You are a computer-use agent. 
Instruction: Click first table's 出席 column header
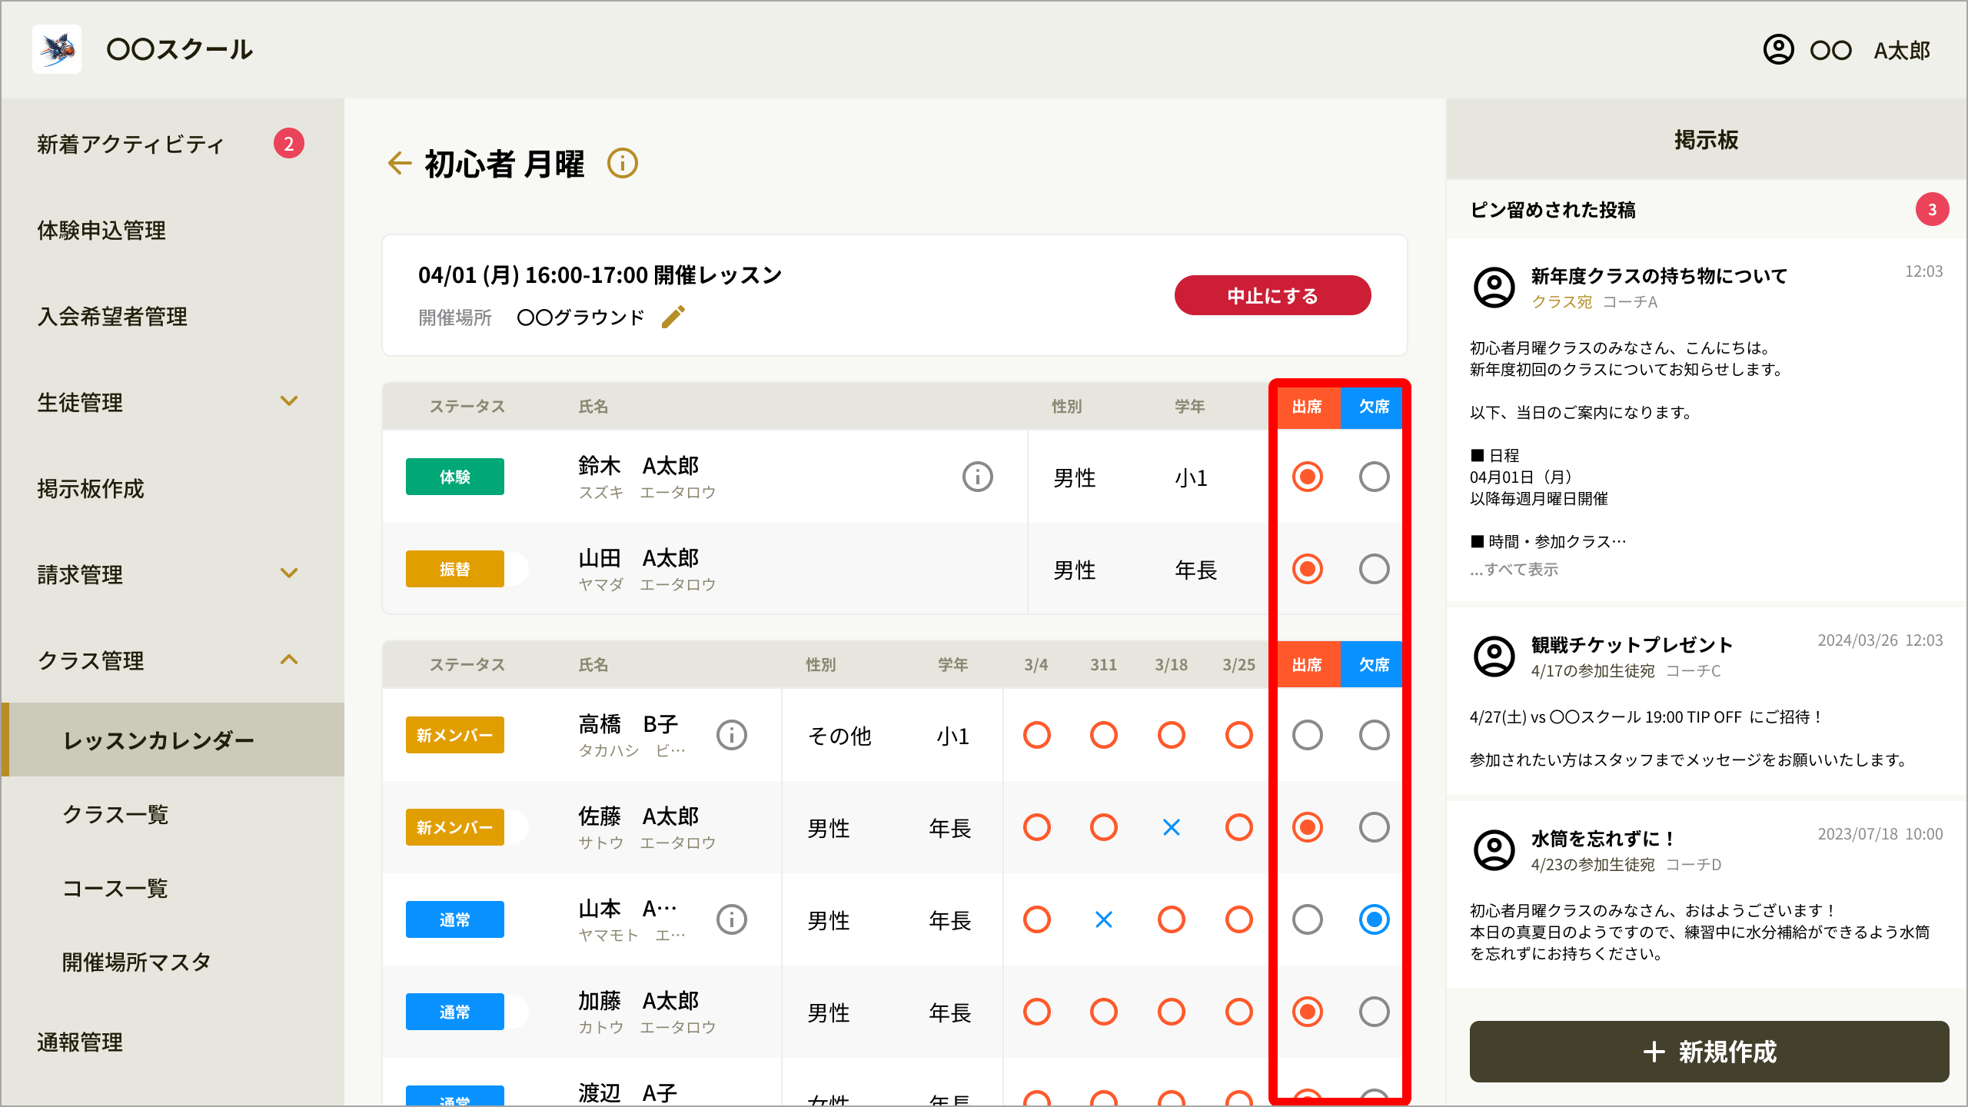(x=1307, y=407)
